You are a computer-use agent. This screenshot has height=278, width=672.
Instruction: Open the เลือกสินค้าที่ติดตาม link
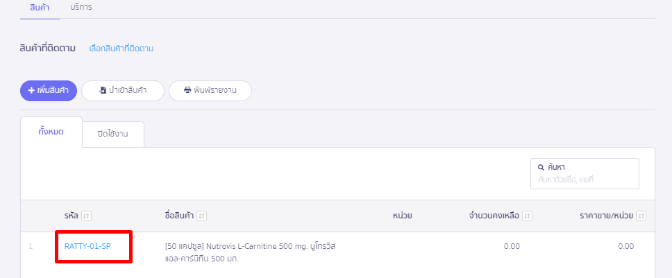coord(121,49)
